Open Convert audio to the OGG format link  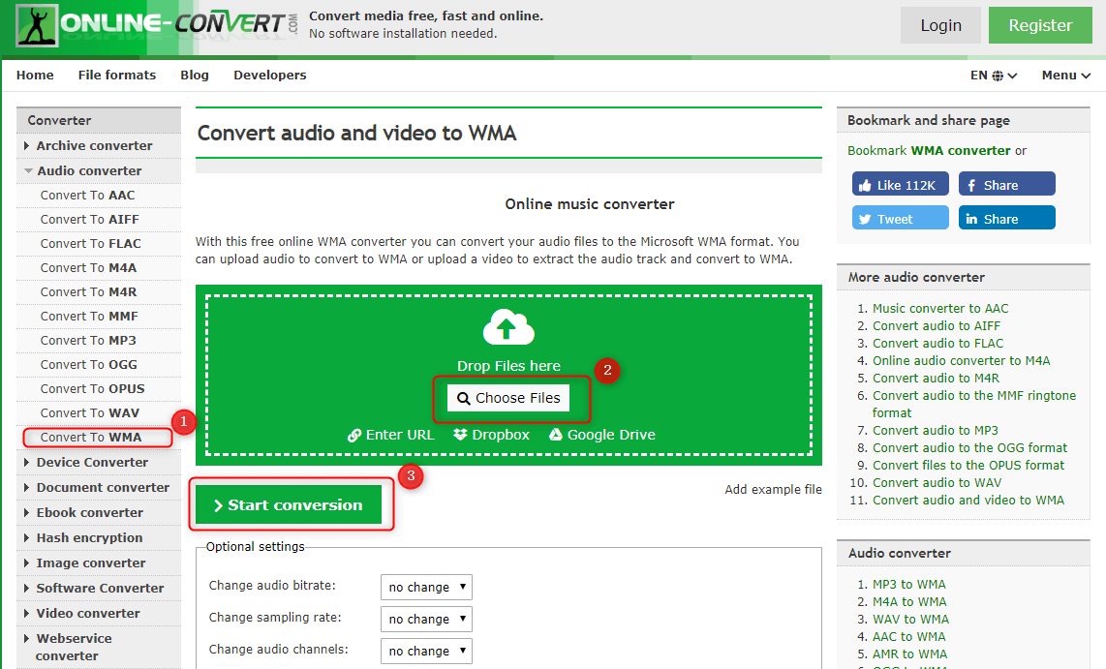coord(969,447)
